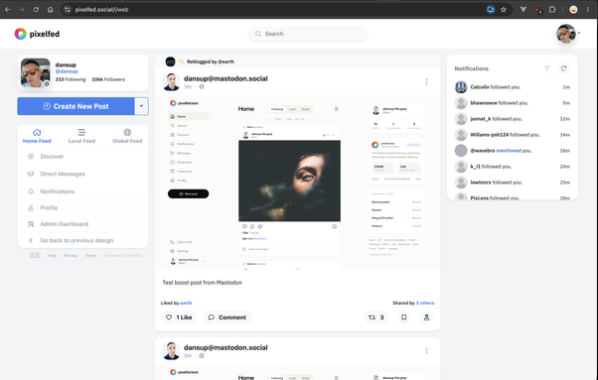Reblog the post using the share button showing 3

(x=376, y=317)
